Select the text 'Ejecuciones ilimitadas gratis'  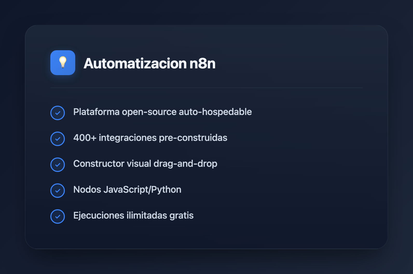(x=133, y=215)
